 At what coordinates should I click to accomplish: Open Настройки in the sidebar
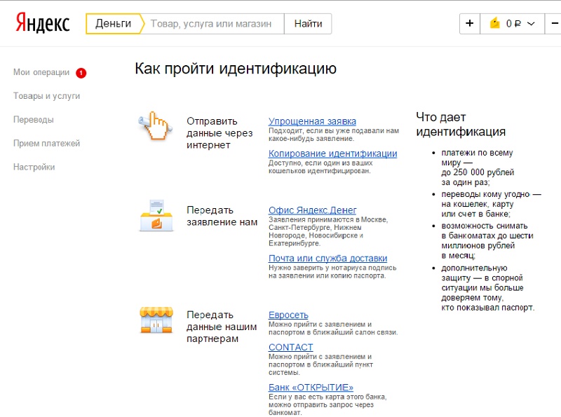(34, 167)
